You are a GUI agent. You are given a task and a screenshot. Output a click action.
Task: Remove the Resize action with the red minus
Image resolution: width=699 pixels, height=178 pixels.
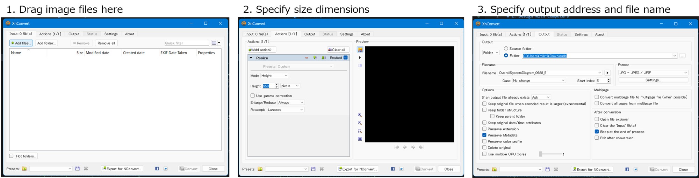(307, 58)
